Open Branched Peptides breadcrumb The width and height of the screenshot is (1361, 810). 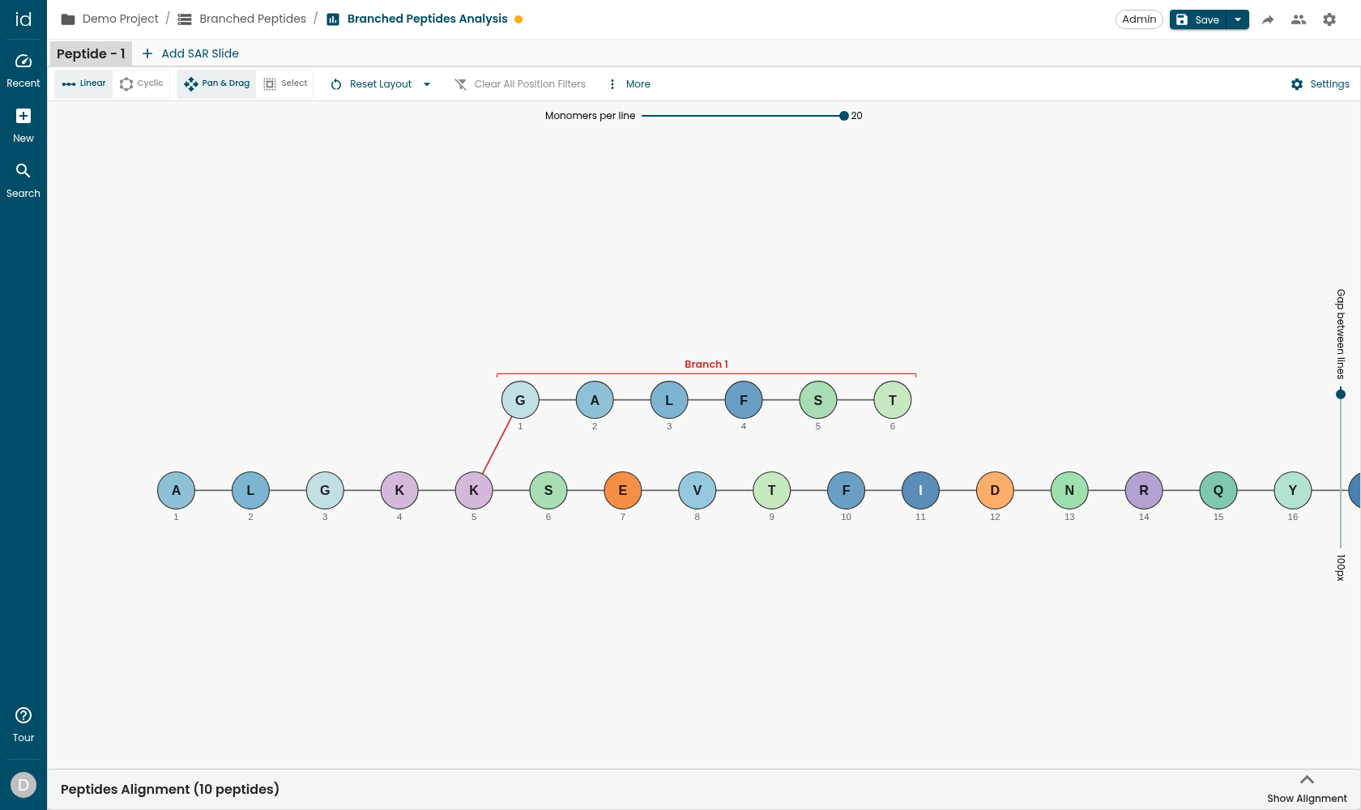click(253, 19)
